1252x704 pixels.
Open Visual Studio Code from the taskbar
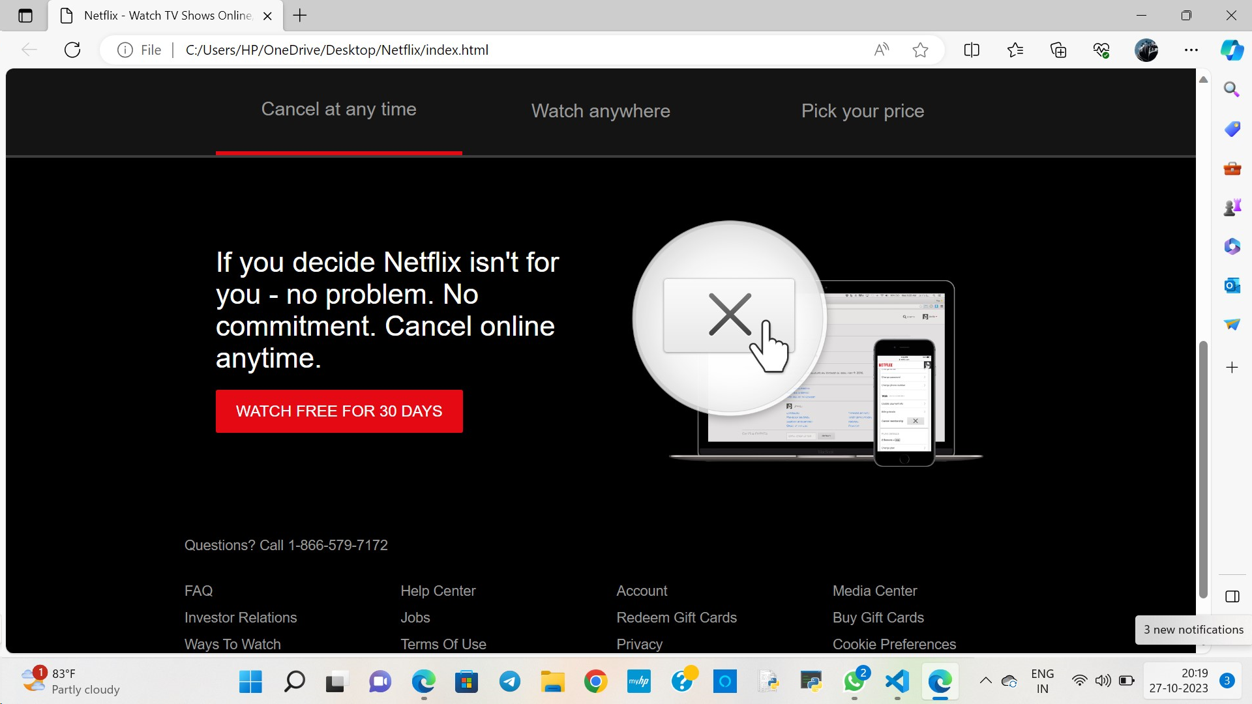coord(897,682)
